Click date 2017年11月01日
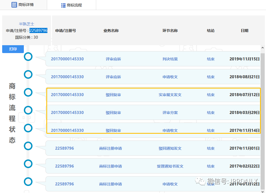This screenshot has width=266, height=193. (x=244, y=148)
